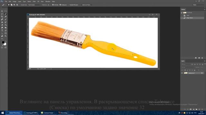Select the Lasso tool
Image resolution: width=206 pixels, height=115 pixels.
[2, 14]
